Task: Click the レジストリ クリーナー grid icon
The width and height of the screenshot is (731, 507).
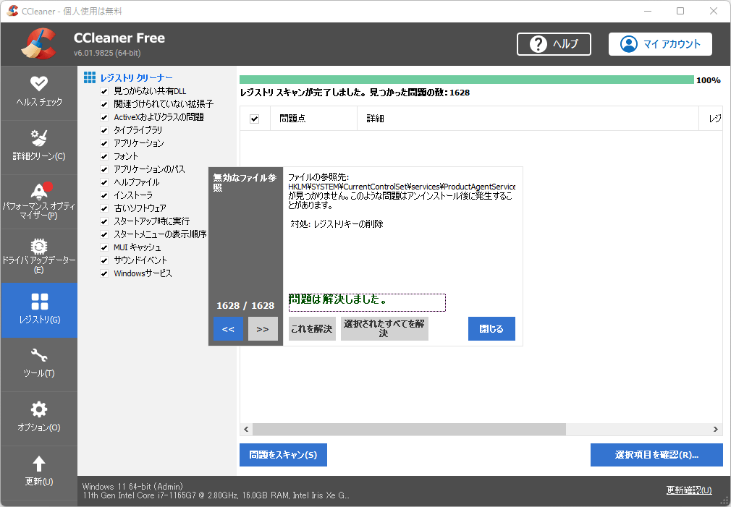Action: pos(90,77)
